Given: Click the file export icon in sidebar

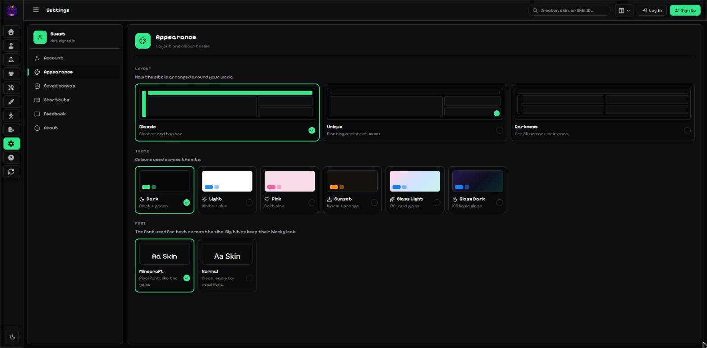Looking at the screenshot, I should [x=11, y=130].
